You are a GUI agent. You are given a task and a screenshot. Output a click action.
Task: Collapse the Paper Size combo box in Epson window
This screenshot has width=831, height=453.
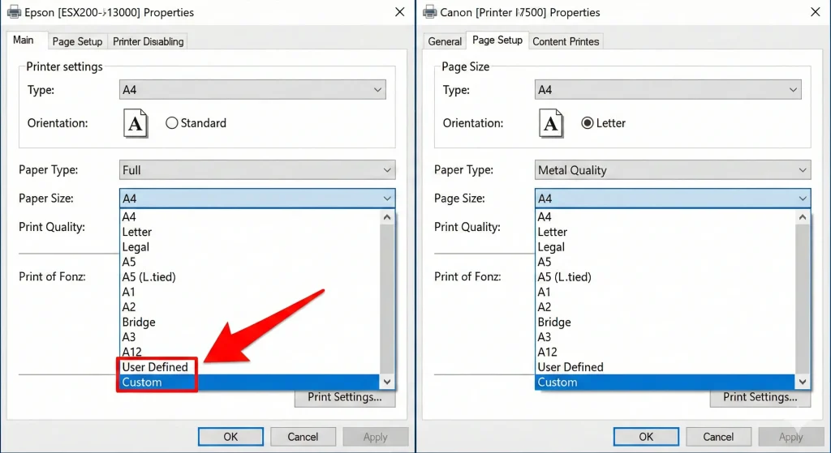[257, 199]
